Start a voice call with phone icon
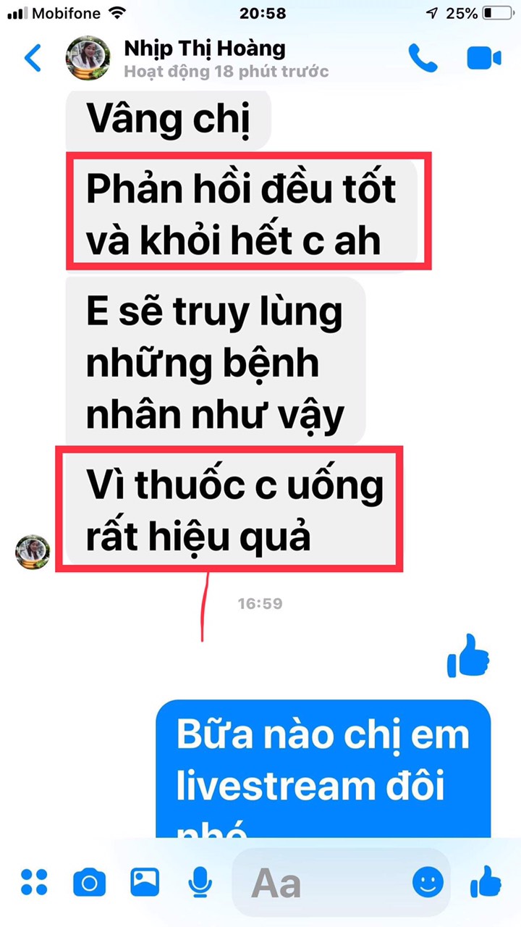This screenshot has height=927, width=521. pos(423,58)
